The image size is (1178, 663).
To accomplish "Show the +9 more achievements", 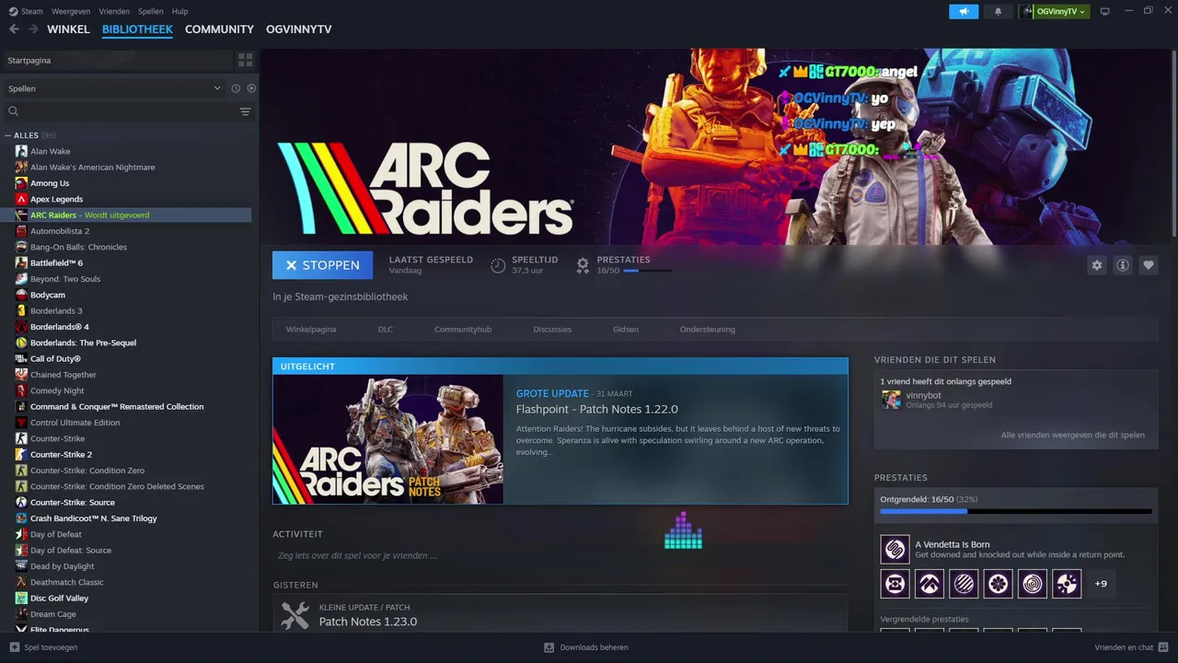I will [1101, 583].
